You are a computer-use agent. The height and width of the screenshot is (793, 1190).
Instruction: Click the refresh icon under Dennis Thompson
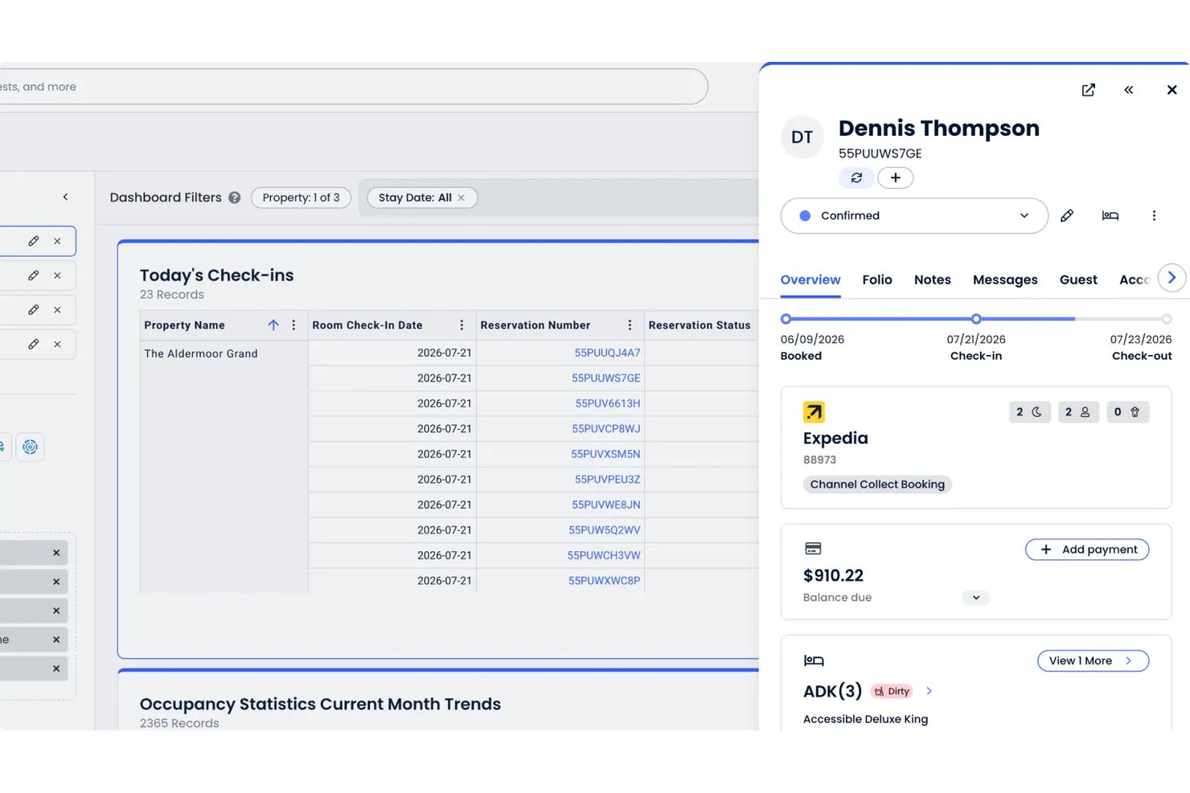pos(856,178)
